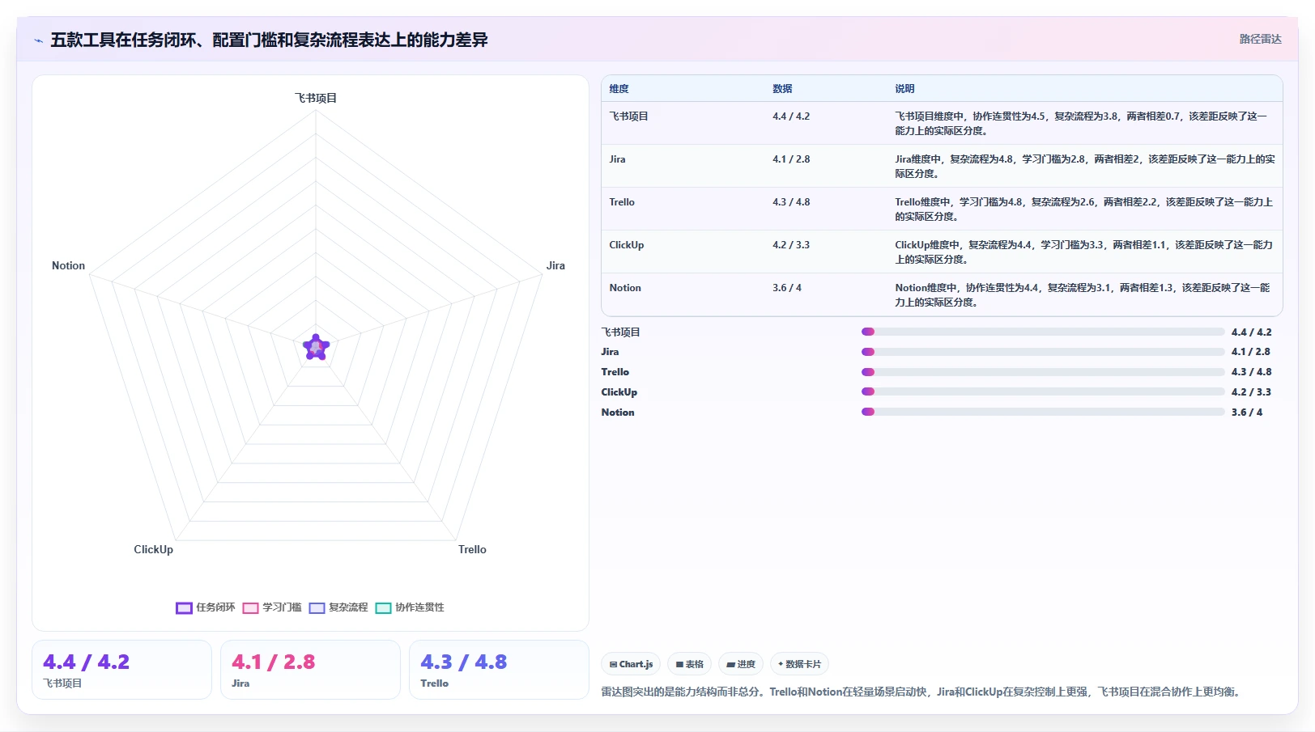Image resolution: width=1315 pixels, height=732 pixels.
Task: Select the Trello table row name
Action: click(x=622, y=202)
